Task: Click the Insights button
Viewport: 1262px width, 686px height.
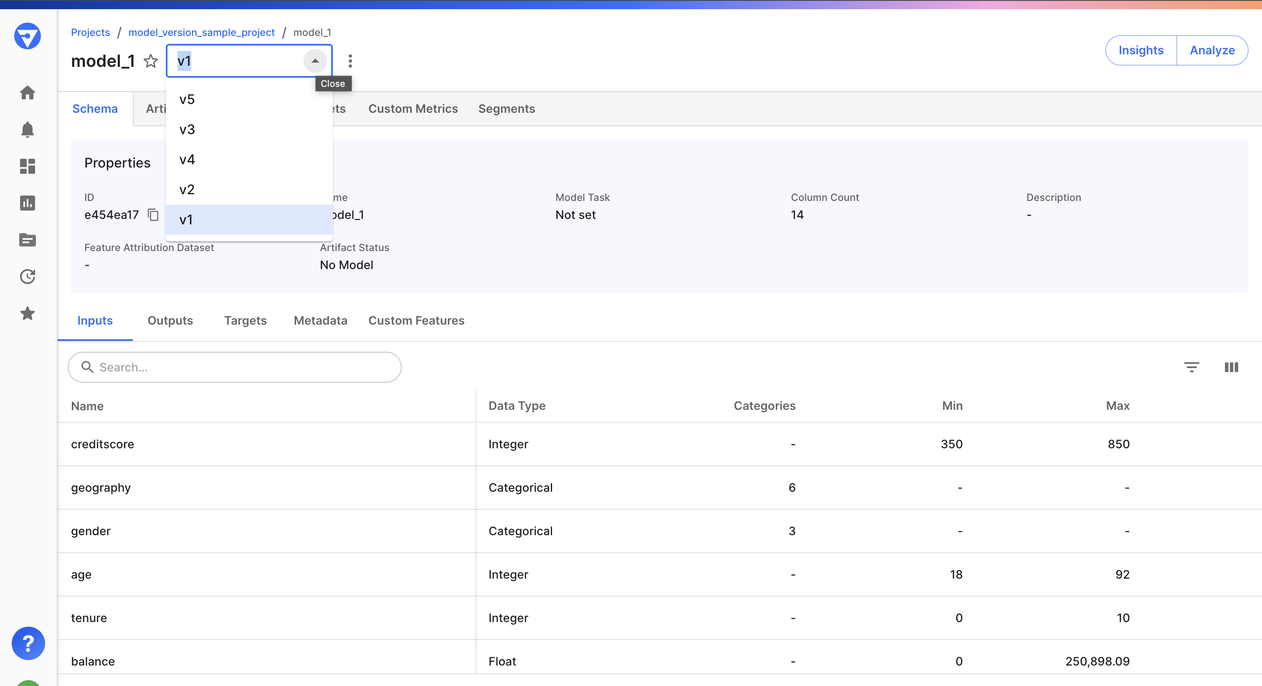Action: [1140, 50]
